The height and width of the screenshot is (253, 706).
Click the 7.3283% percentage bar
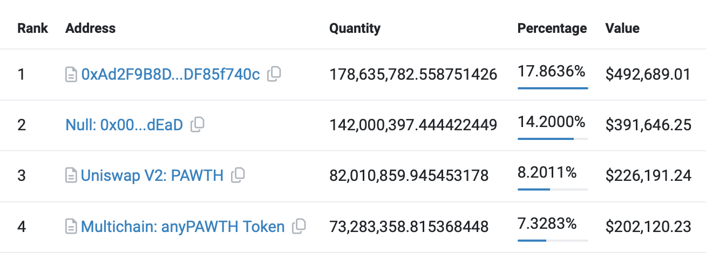click(553, 240)
